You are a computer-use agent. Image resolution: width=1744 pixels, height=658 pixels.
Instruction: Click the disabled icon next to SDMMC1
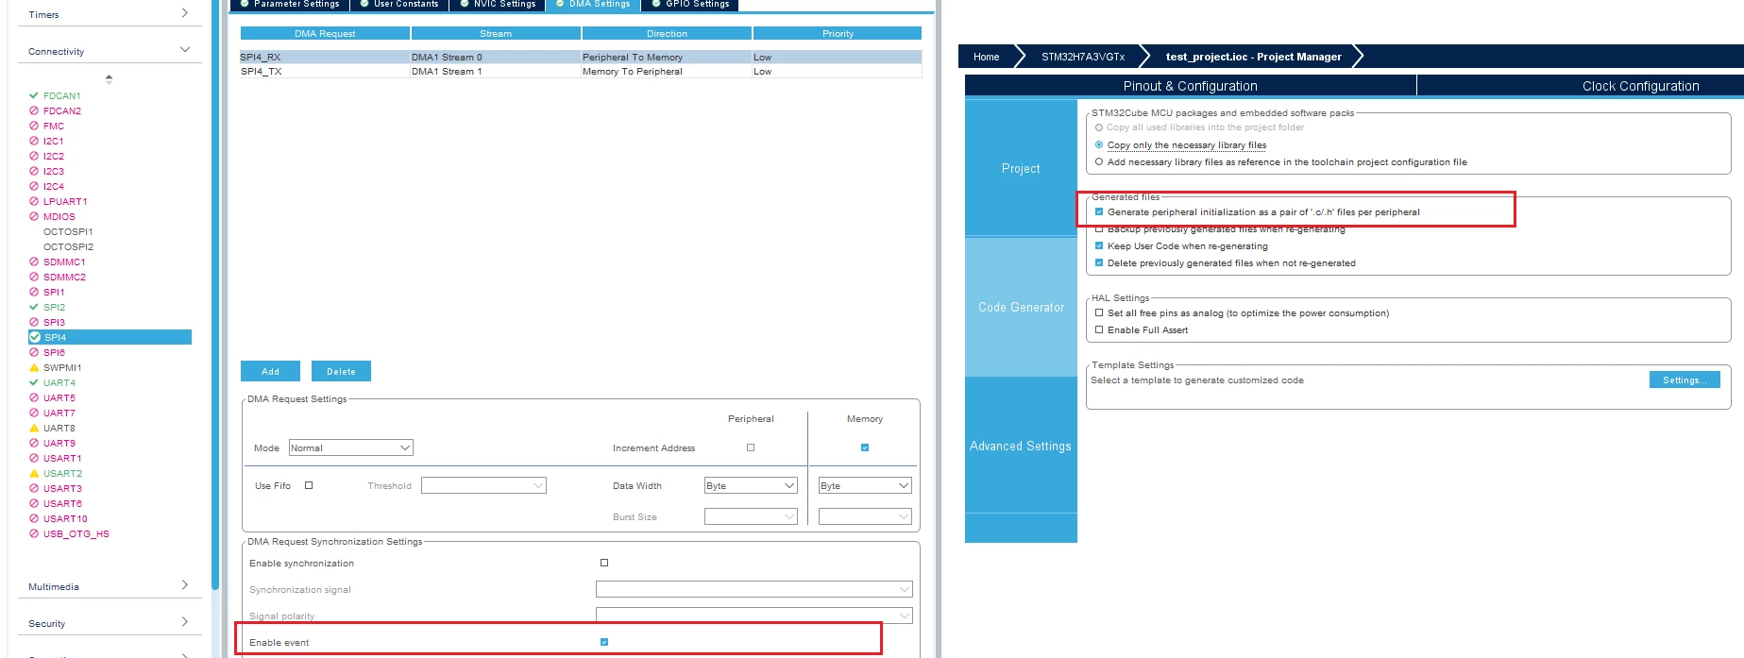tap(34, 262)
